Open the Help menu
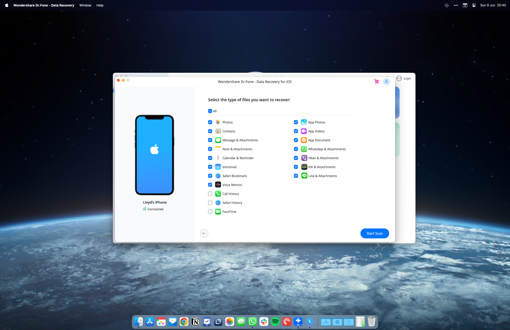The image size is (510, 330). pyautogui.click(x=100, y=5)
